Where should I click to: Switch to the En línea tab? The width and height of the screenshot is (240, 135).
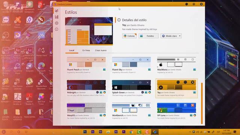tap(86, 50)
